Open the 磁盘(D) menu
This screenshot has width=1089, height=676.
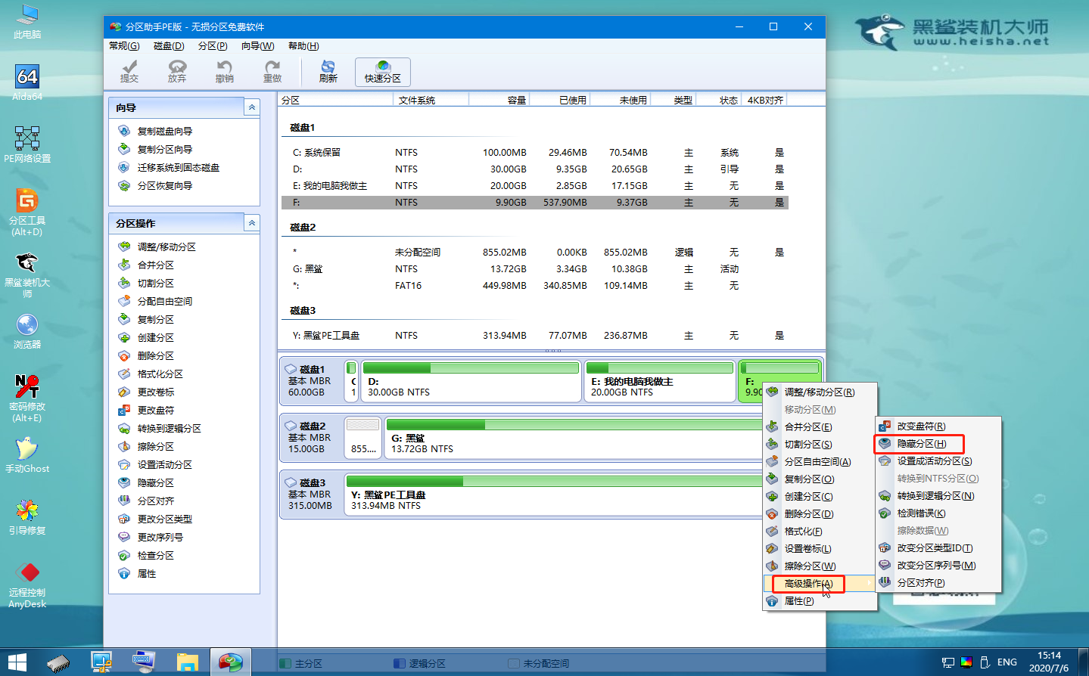tap(169, 46)
